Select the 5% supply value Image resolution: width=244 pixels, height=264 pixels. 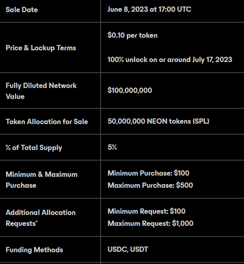pyautogui.click(x=112, y=147)
